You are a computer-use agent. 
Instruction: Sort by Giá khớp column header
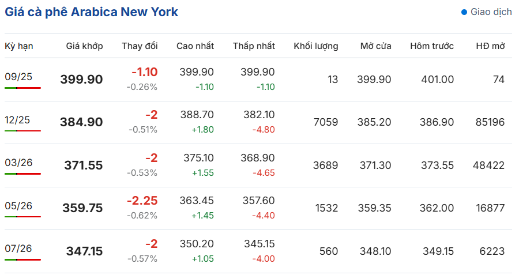[x=84, y=46]
